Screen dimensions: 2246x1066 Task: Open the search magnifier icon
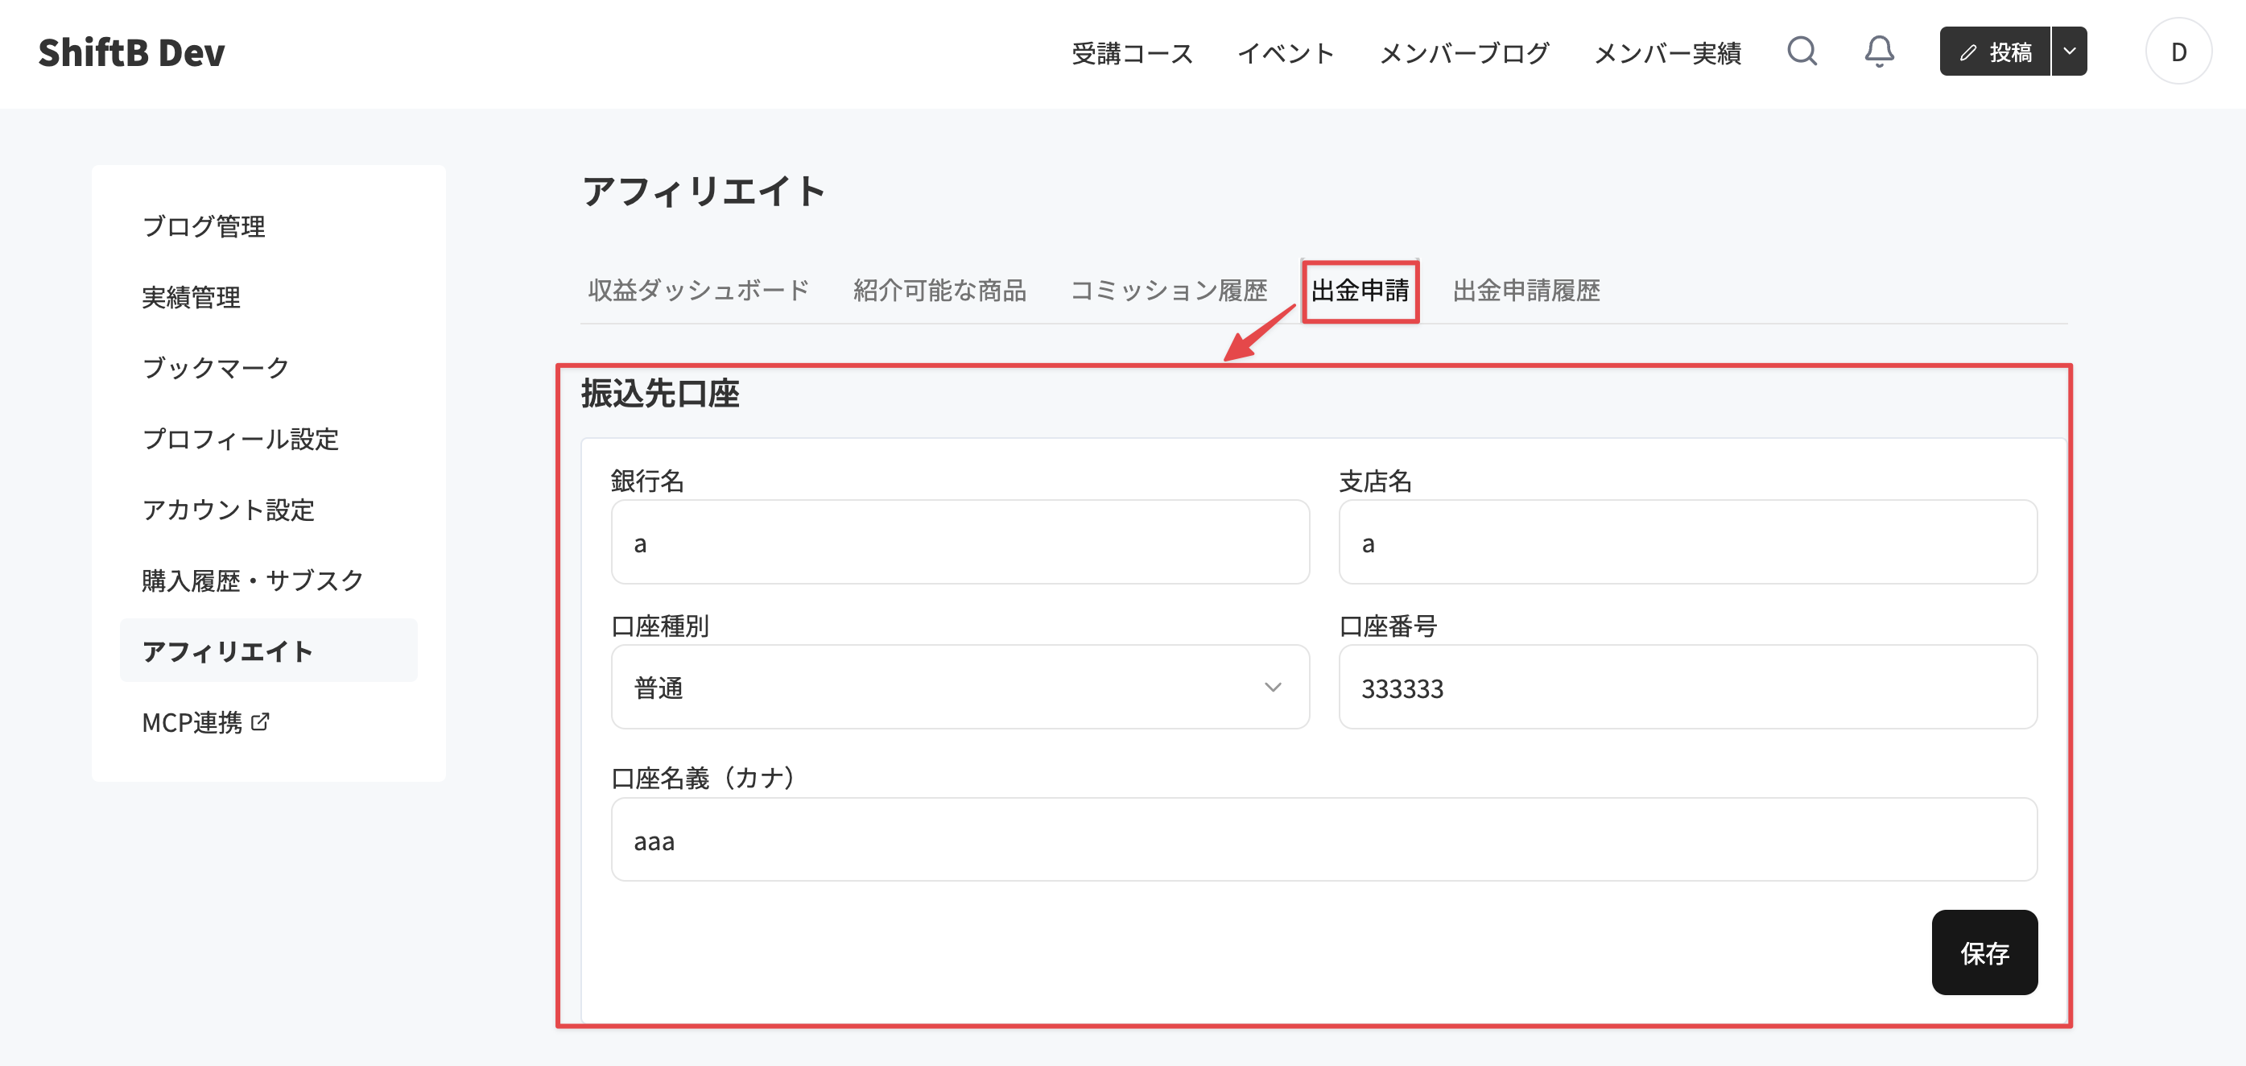coord(1802,52)
